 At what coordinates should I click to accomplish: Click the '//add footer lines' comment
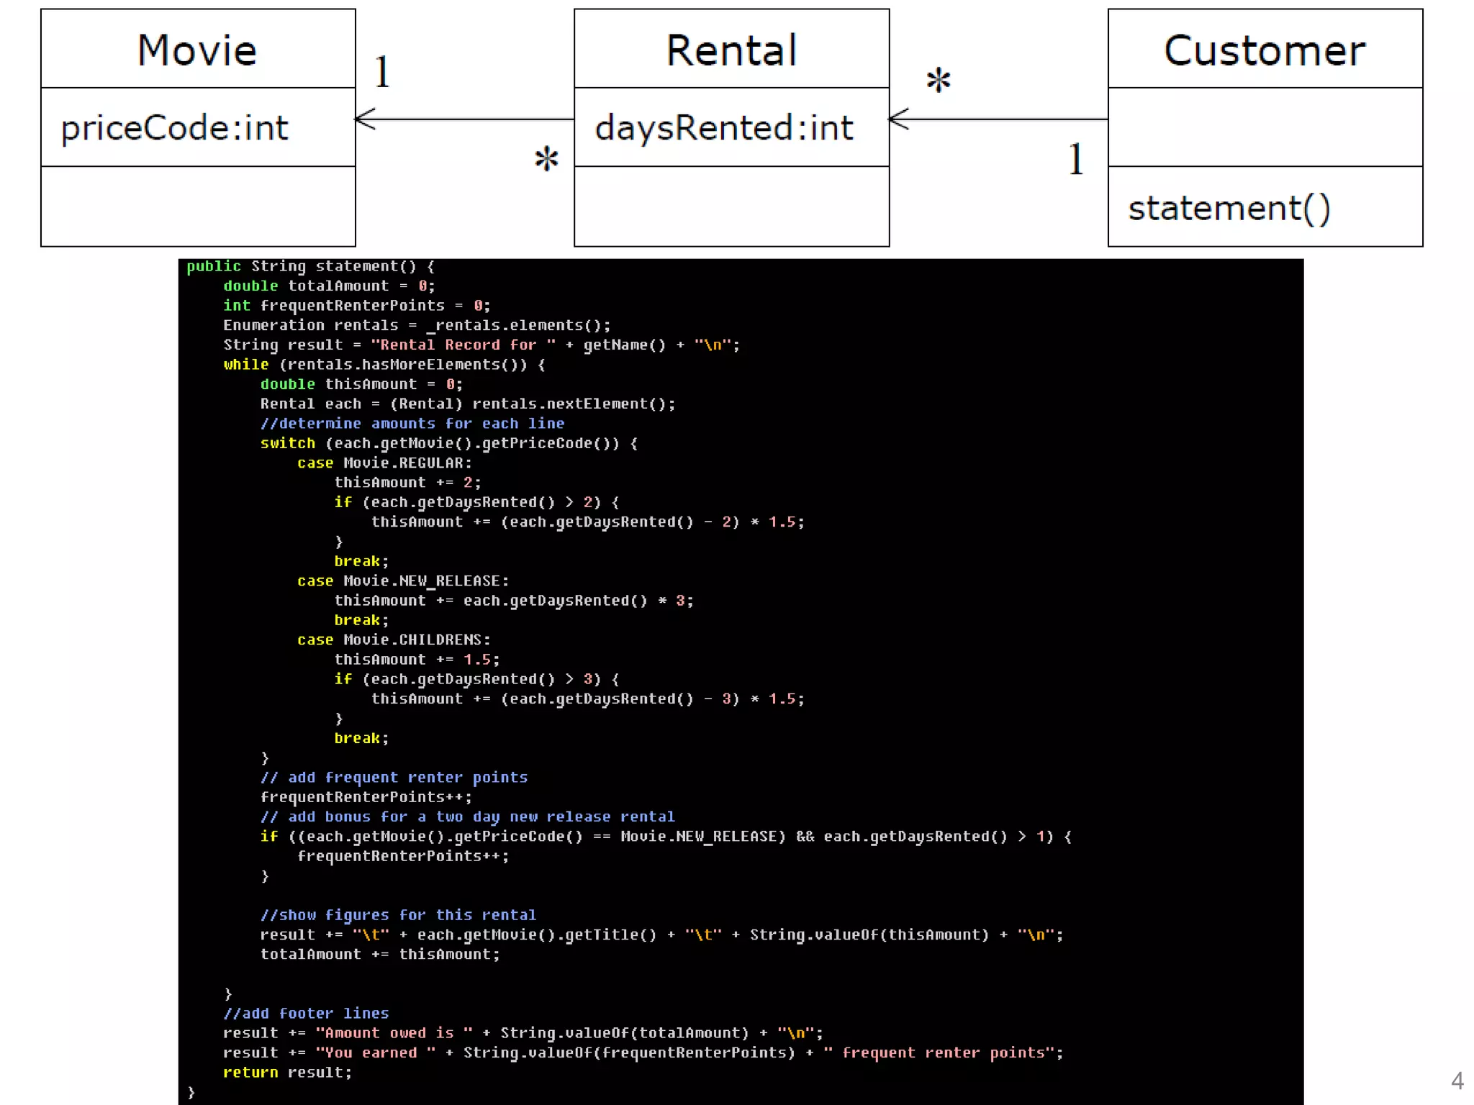pyautogui.click(x=306, y=1013)
